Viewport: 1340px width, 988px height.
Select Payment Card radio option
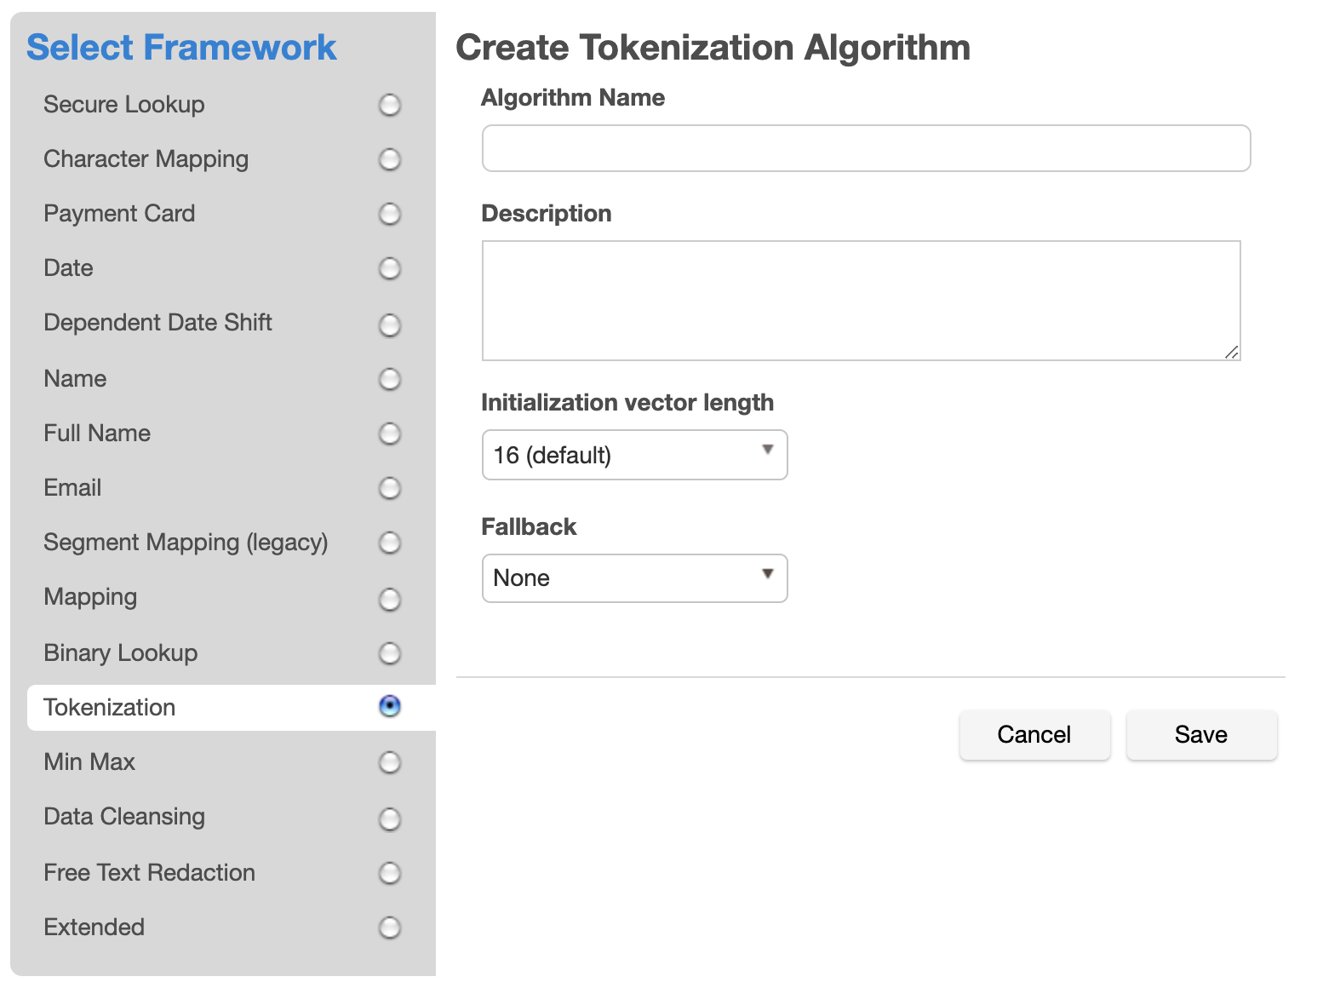(x=390, y=214)
